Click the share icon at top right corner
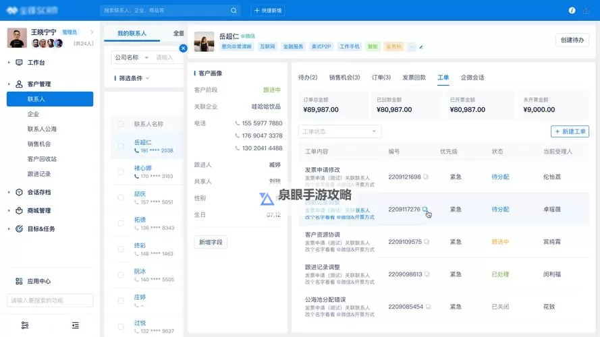The image size is (600, 337). click(587, 10)
